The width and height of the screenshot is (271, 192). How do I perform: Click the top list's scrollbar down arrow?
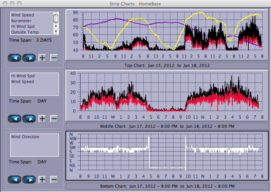[x=56, y=32]
